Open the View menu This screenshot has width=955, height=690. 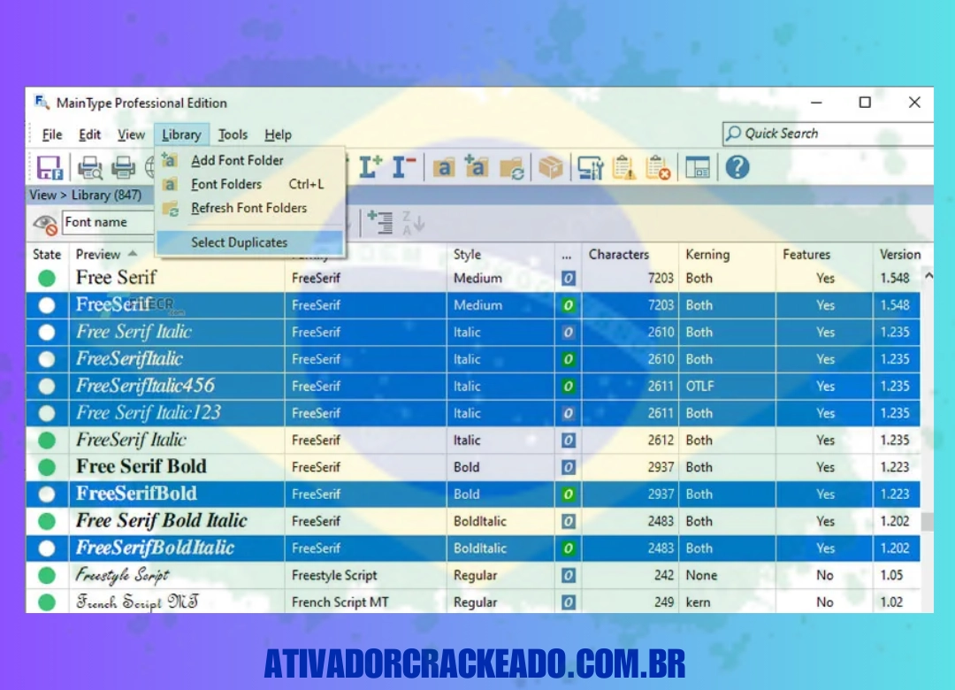[131, 134]
